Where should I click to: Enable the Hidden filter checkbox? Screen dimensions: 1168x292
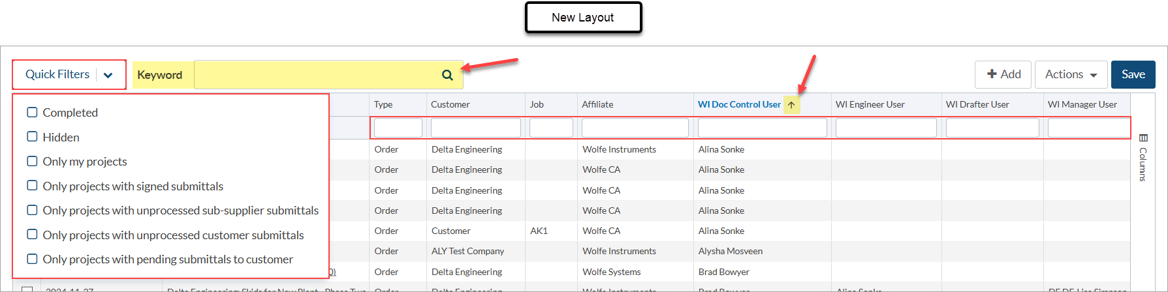(x=32, y=137)
